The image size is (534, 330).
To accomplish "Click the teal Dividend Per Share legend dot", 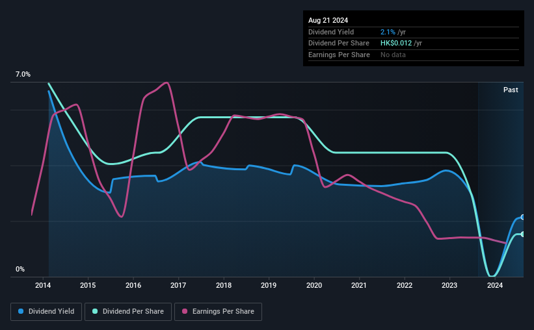I will (95, 311).
